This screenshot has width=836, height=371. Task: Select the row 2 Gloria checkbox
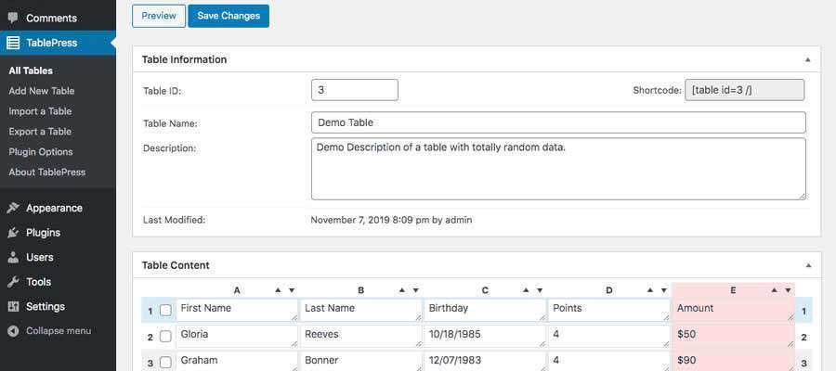[165, 336]
